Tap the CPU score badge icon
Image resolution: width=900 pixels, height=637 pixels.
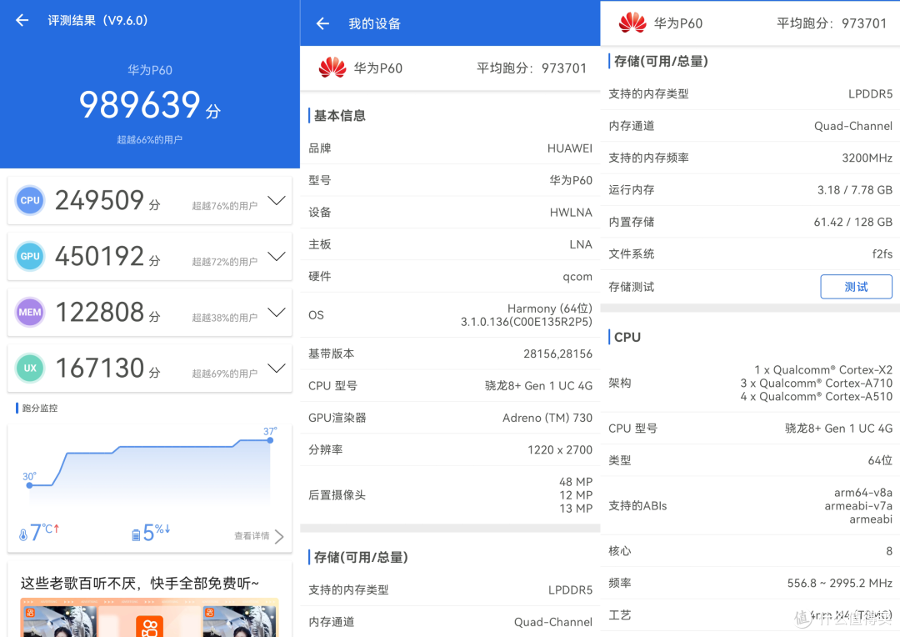point(30,200)
